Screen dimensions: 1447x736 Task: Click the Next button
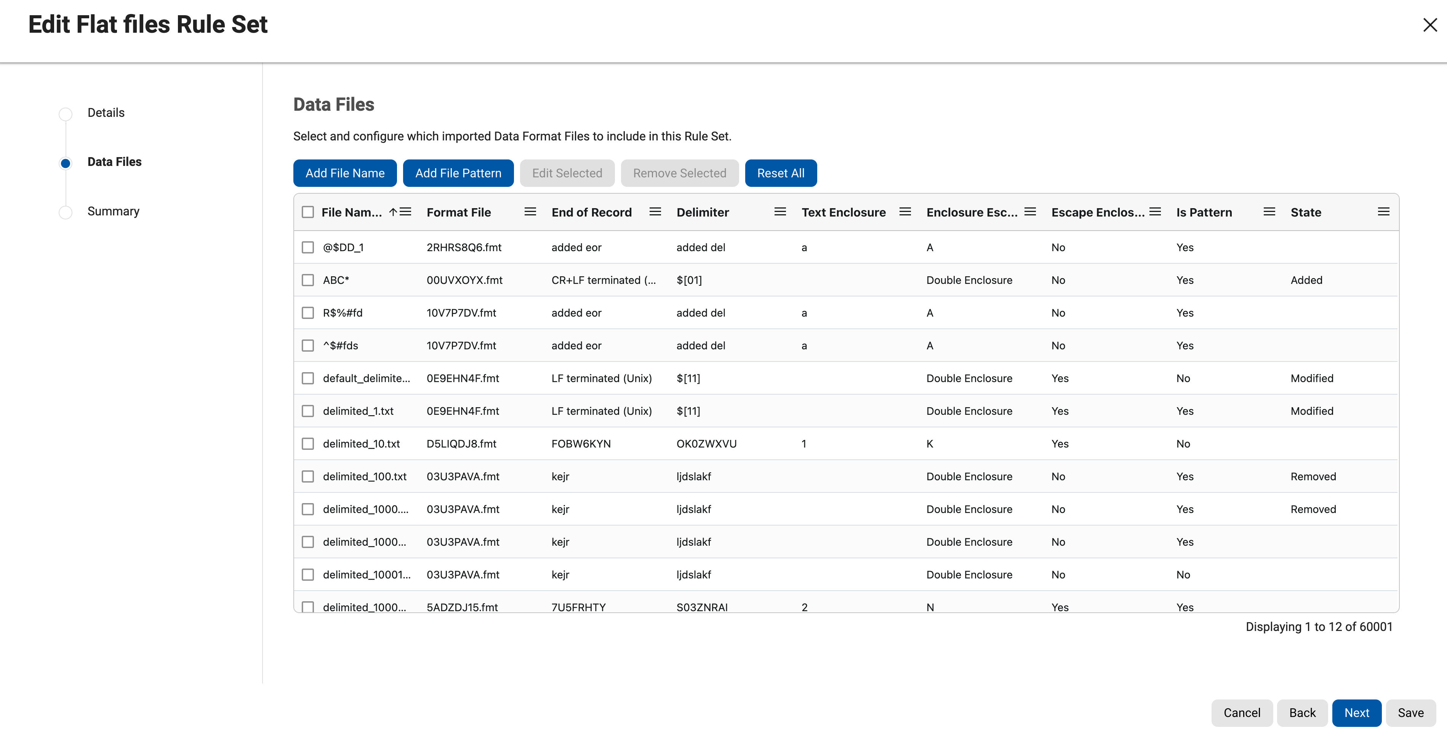pyautogui.click(x=1357, y=712)
